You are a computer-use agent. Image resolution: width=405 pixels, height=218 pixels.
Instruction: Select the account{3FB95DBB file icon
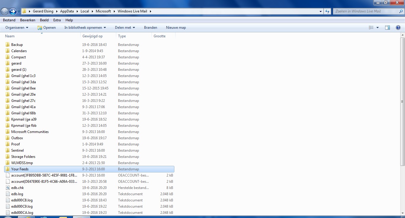point(8,175)
